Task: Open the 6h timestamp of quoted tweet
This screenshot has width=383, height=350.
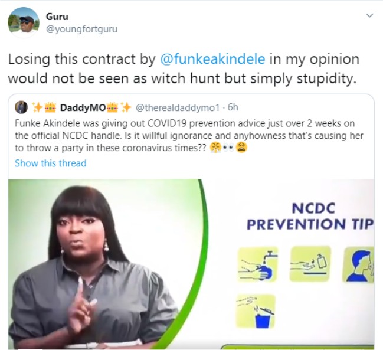Action: 233,107
